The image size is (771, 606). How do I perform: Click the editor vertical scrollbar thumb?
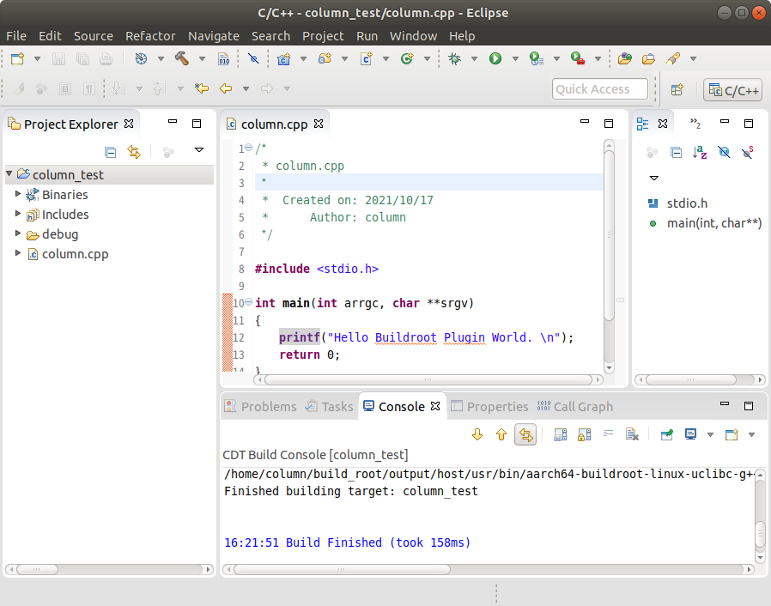(609, 235)
